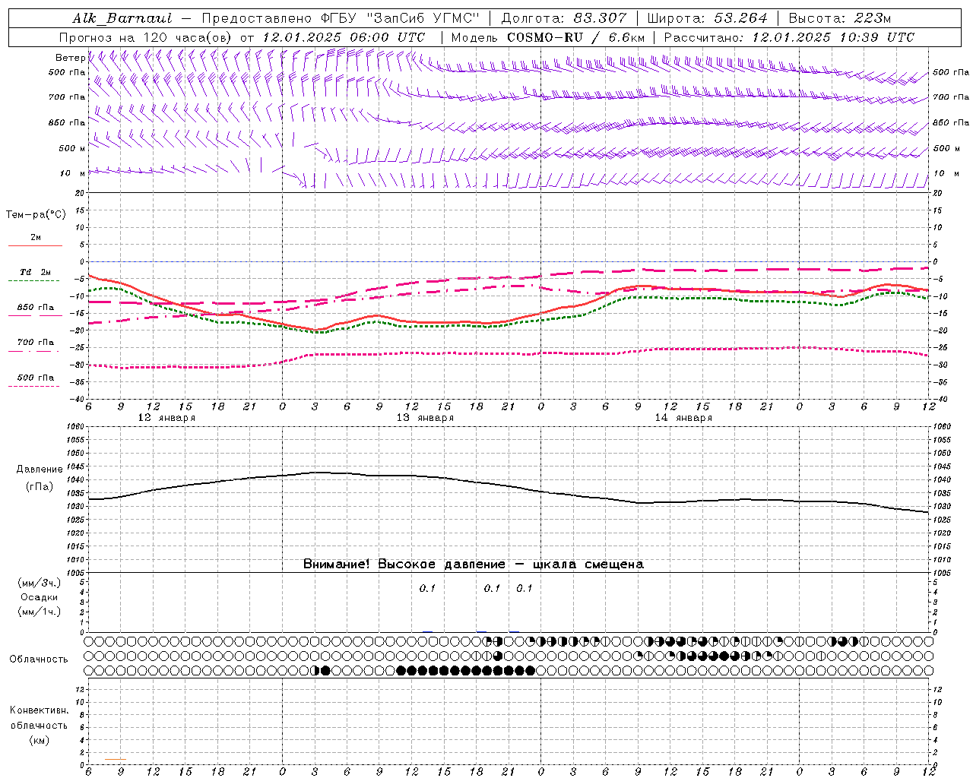This screenshot has height=778, width=973.
Task: Select the warning Внимание! Высокое давление — шкала смещена
Action: click(474, 565)
